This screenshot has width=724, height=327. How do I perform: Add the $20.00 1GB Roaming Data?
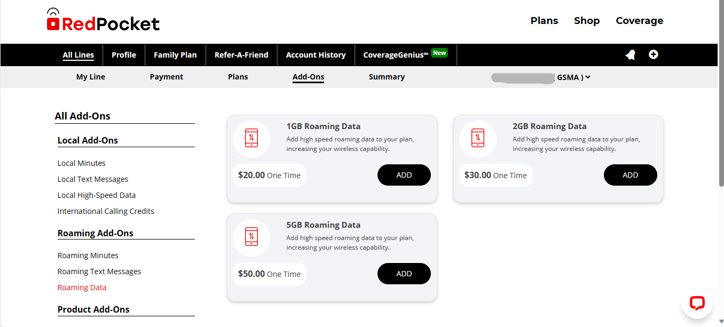[404, 175]
